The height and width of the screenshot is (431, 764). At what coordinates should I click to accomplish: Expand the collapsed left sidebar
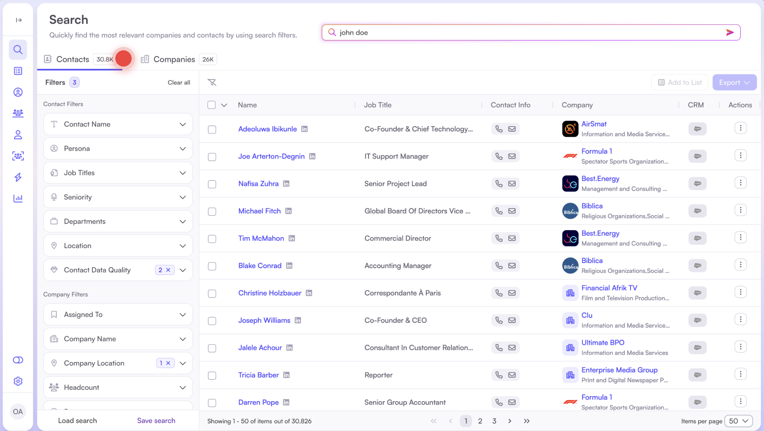[19, 20]
